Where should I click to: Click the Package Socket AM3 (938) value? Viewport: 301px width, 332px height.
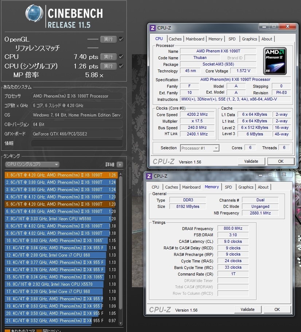[218, 64]
